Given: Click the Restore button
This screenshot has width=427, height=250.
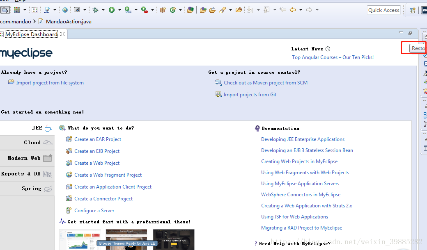Looking at the screenshot, I should (x=418, y=48).
